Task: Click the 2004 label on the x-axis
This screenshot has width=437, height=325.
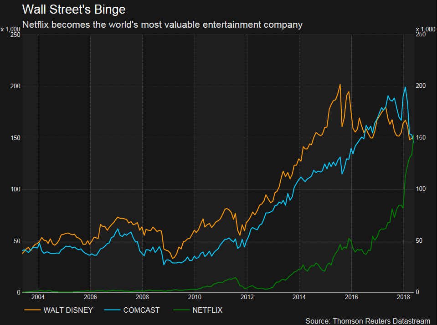Action: point(38,297)
